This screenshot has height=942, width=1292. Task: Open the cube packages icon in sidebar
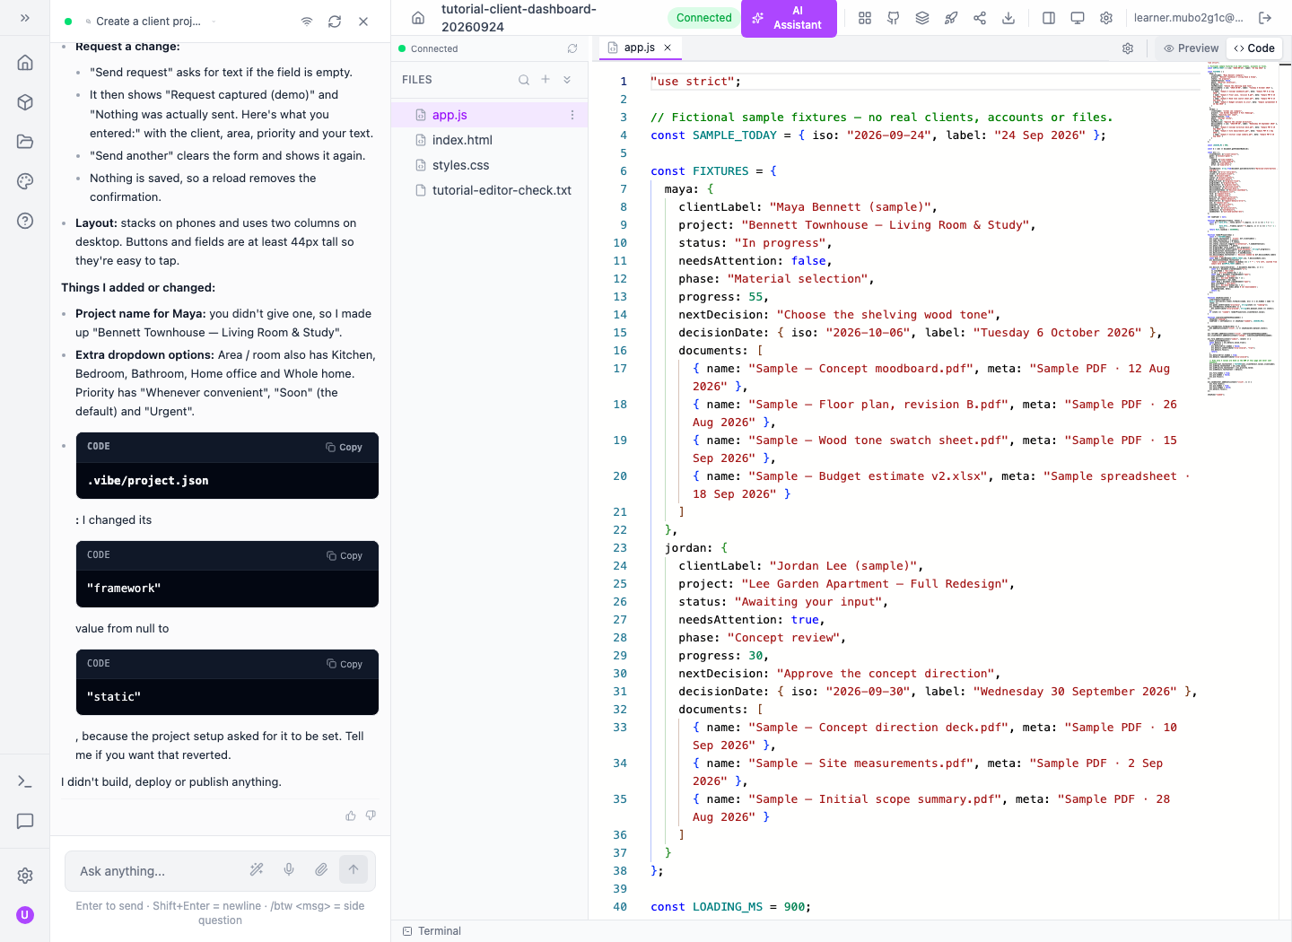(x=25, y=102)
